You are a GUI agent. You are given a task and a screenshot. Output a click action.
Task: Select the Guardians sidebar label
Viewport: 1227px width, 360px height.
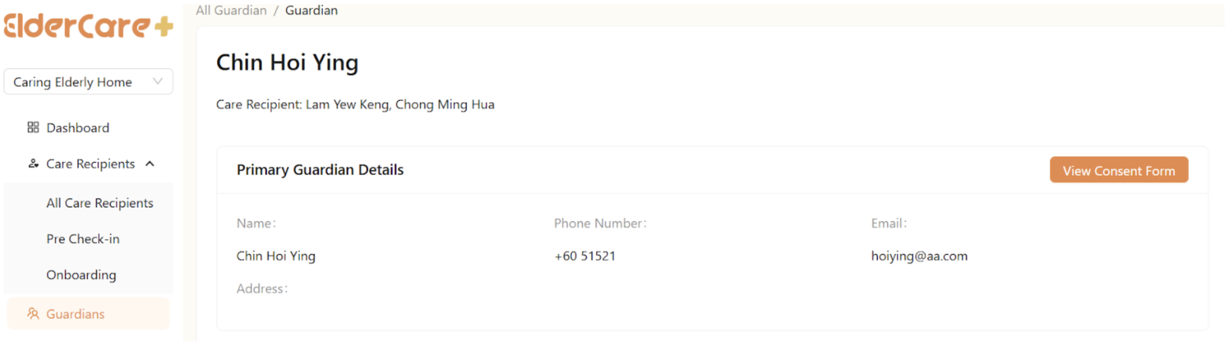(75, 314)
